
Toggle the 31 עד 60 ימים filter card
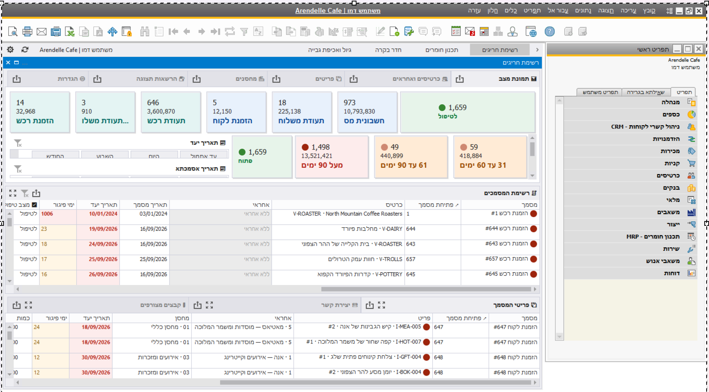coord(490,156)
